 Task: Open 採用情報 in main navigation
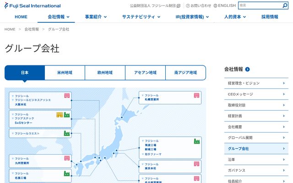click(x=270, y=17)
